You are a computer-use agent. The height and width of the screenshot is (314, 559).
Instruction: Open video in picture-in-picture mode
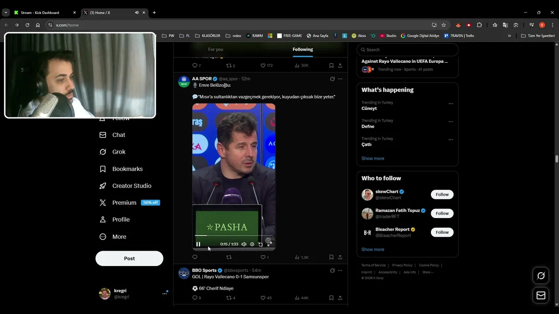click(260, 244)
